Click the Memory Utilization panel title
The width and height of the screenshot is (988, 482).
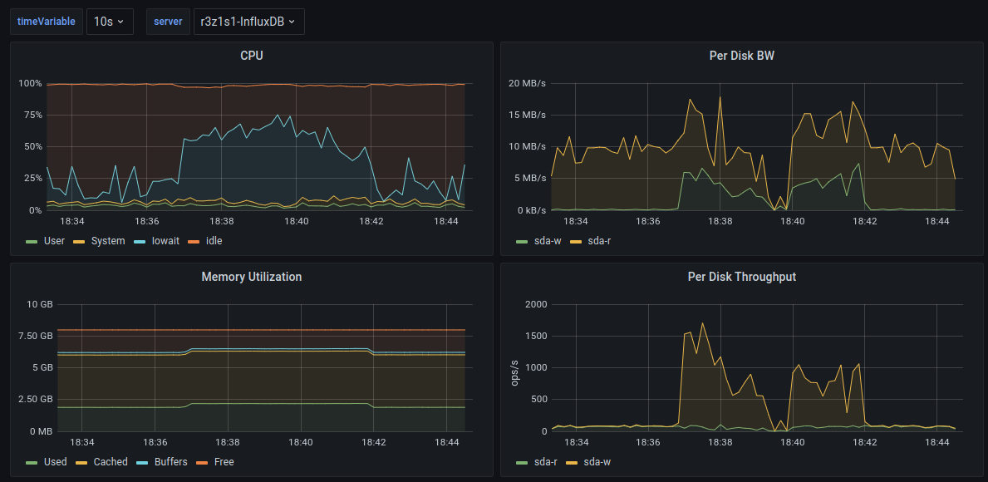point(252,277)
